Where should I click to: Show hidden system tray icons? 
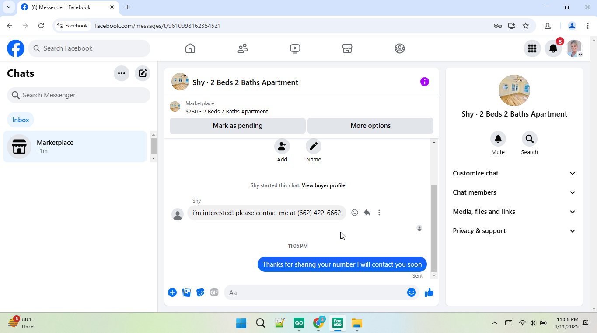coord(495,323)
